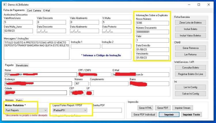The image size is (216, 123).
Task: Switch to the Conf. Carteira tab
Action: [x=34, y=10]
